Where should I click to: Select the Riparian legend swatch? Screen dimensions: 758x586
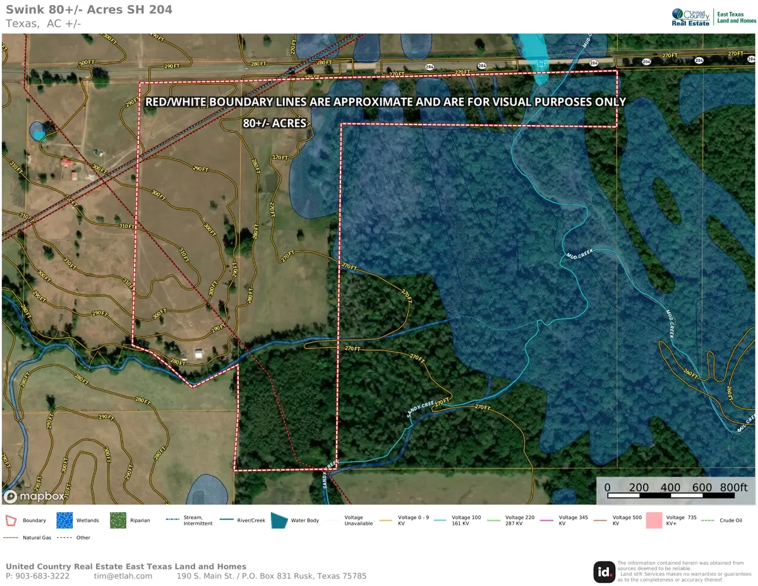click(x=118, y=520)
